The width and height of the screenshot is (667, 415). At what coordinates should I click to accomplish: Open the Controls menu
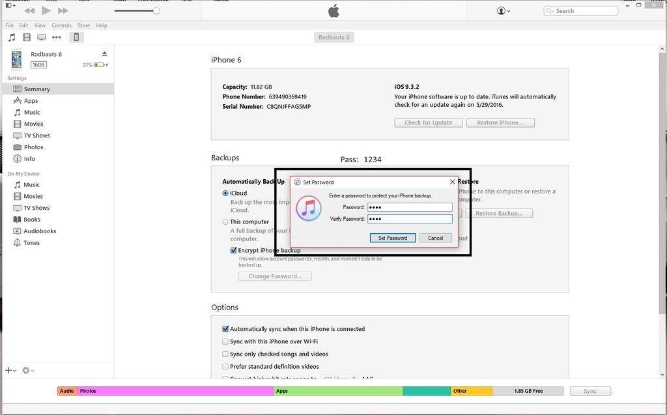pos(61,25)
